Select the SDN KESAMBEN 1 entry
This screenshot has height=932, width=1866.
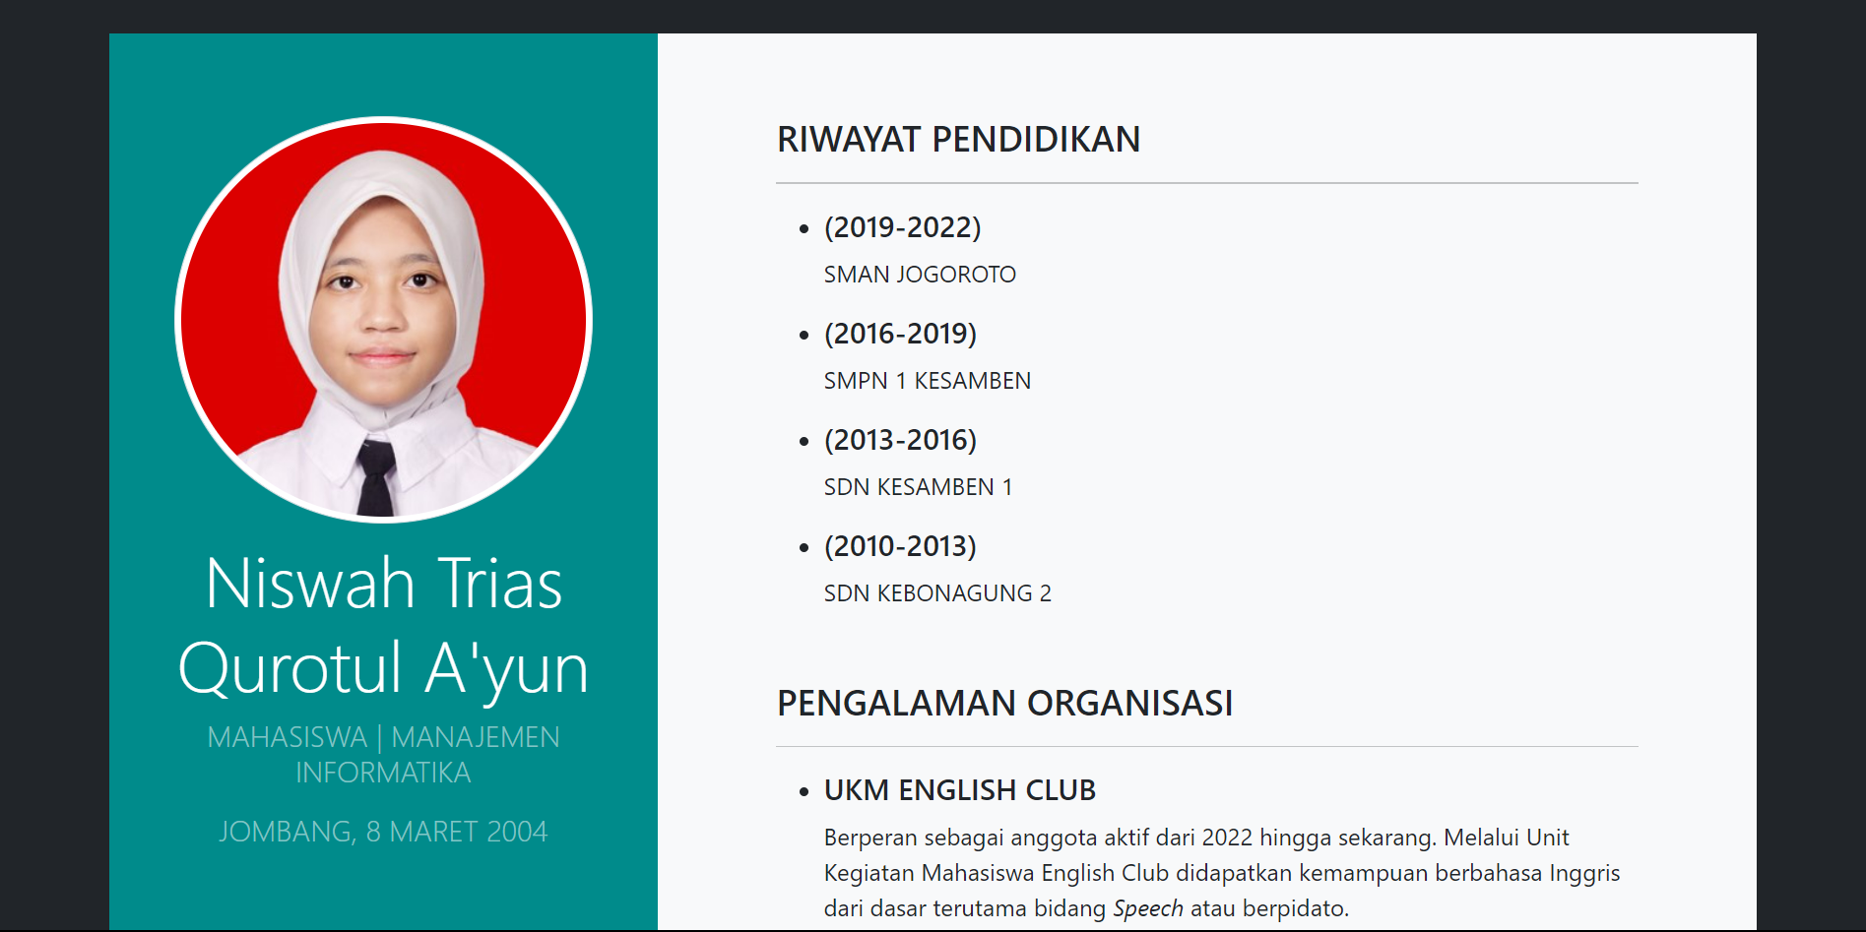pyautogui.click(x=919, y=486)
